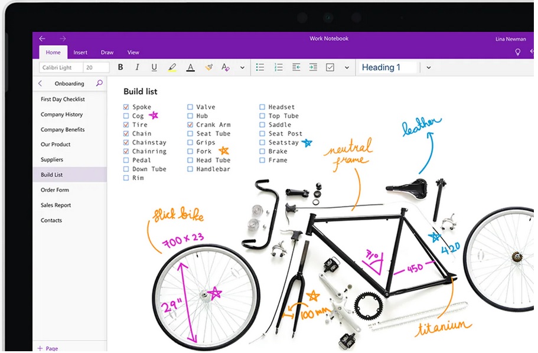
Task: Check the Headset checkbox
Action: click(262, 107)
